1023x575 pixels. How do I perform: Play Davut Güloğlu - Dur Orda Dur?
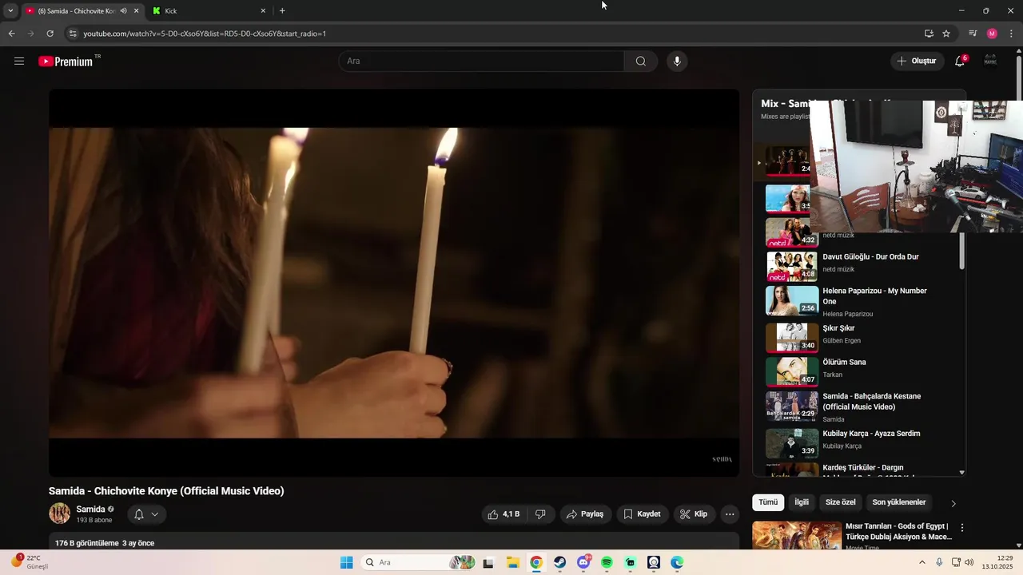870,257
